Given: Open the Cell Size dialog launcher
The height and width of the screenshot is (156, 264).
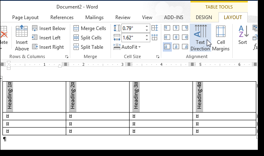Looking at the screenshot, I should coord(158,57).
